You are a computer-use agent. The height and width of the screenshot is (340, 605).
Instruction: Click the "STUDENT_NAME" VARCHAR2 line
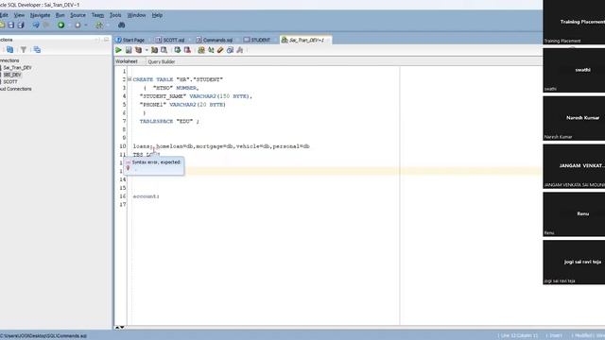196,96
